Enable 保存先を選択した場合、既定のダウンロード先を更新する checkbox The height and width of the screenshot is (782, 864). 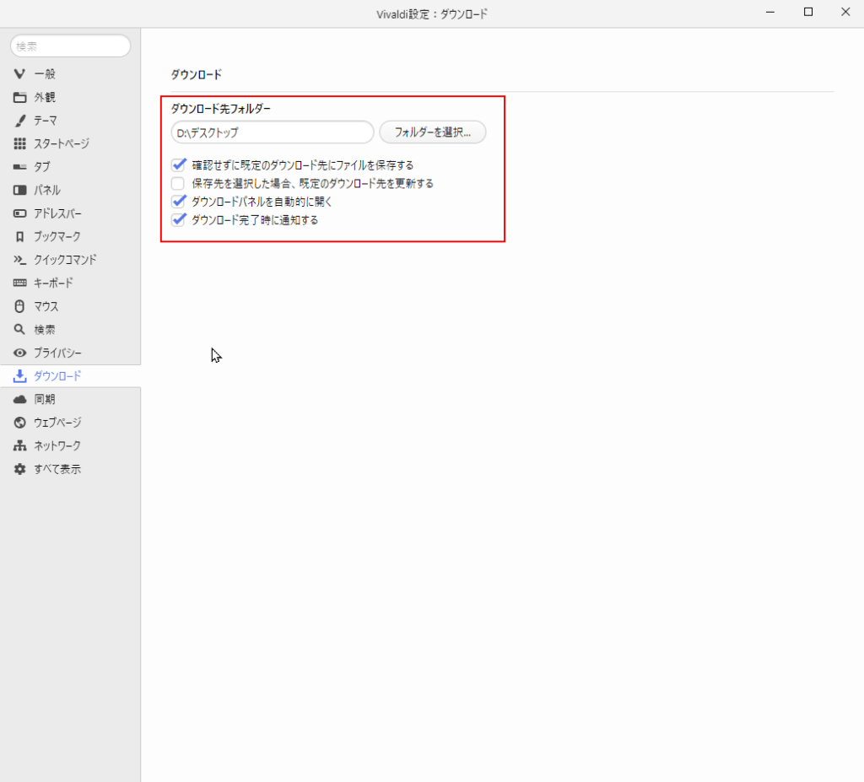tap(178, 183)
